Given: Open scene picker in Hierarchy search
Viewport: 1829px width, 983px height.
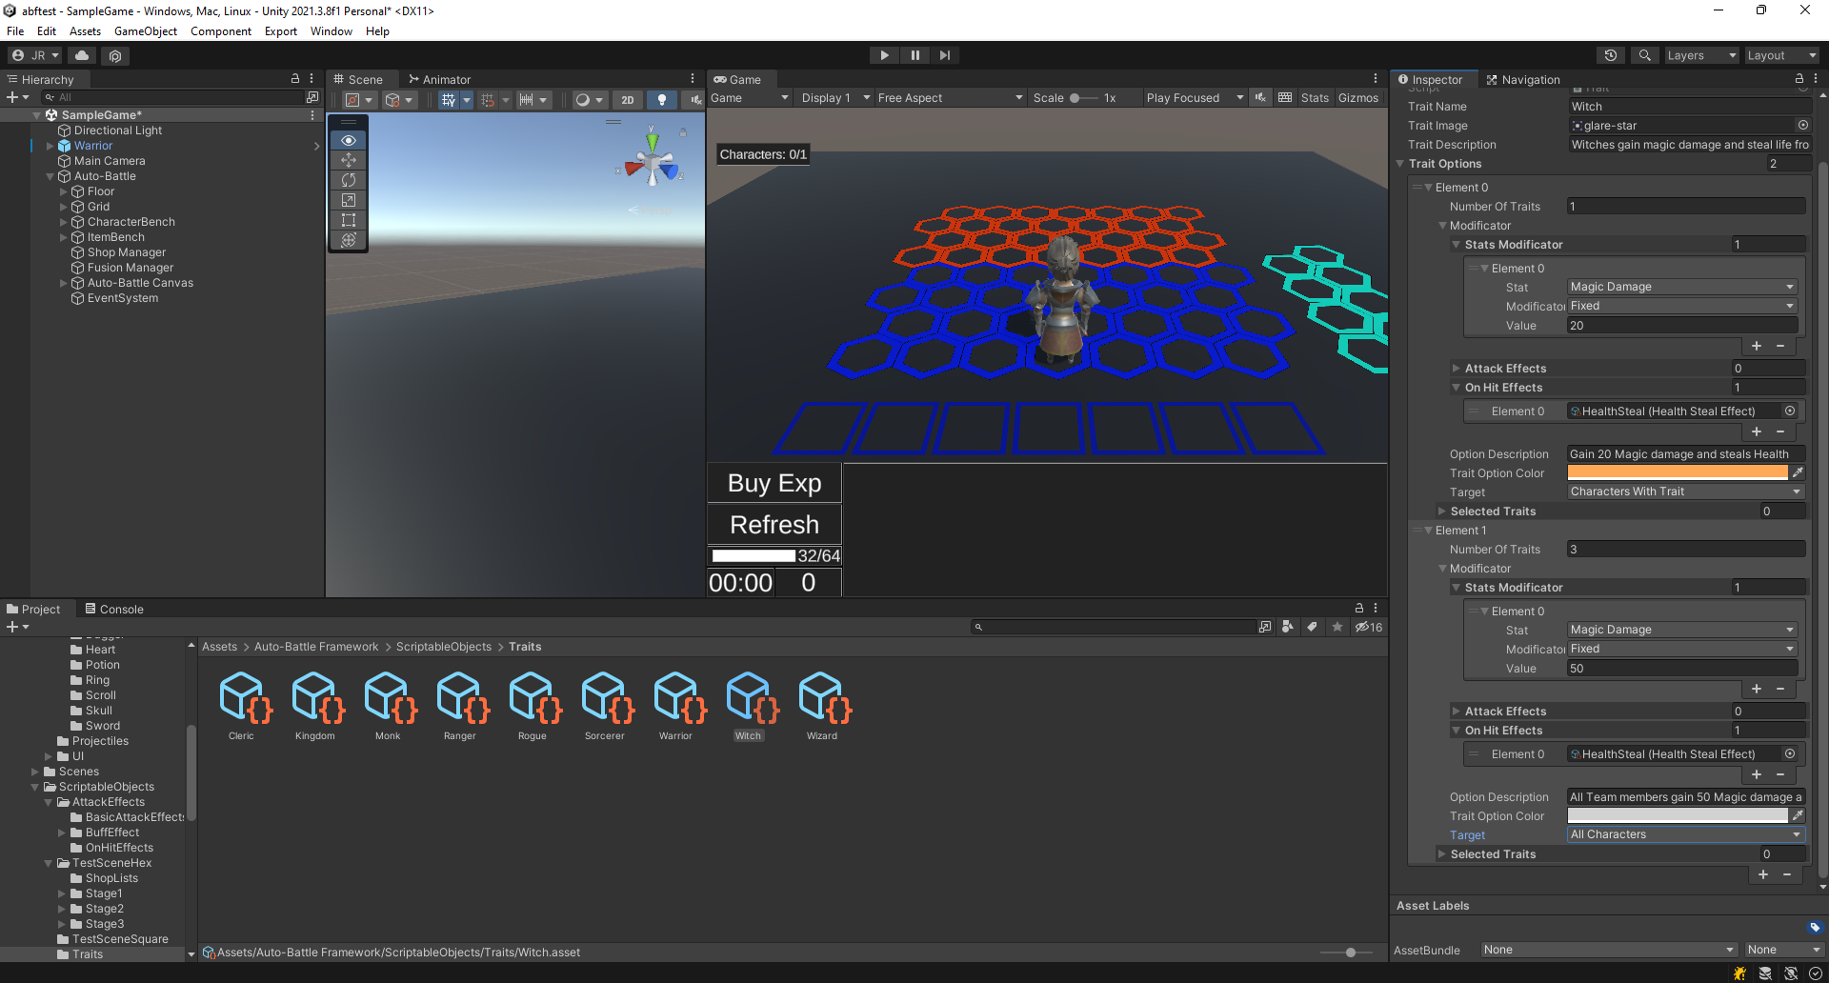Looking at the screenshot, I should pyautogui.click(x=312, y=97).
